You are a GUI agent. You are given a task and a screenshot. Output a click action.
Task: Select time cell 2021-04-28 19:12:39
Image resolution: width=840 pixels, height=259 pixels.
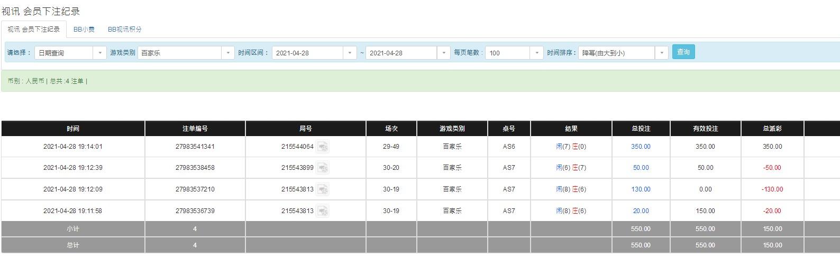click(x=73, y=168)
